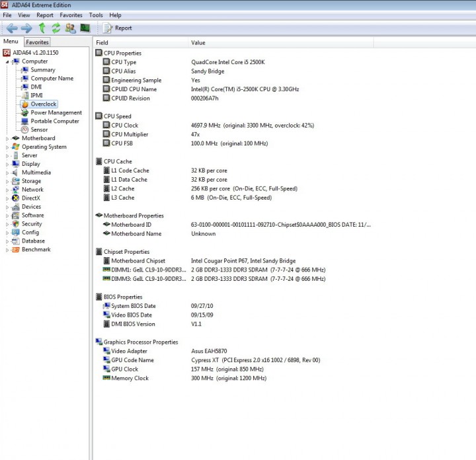Expand the Benchmark tree node
Viewport: 476px width, 460px height.
(7, 250)
